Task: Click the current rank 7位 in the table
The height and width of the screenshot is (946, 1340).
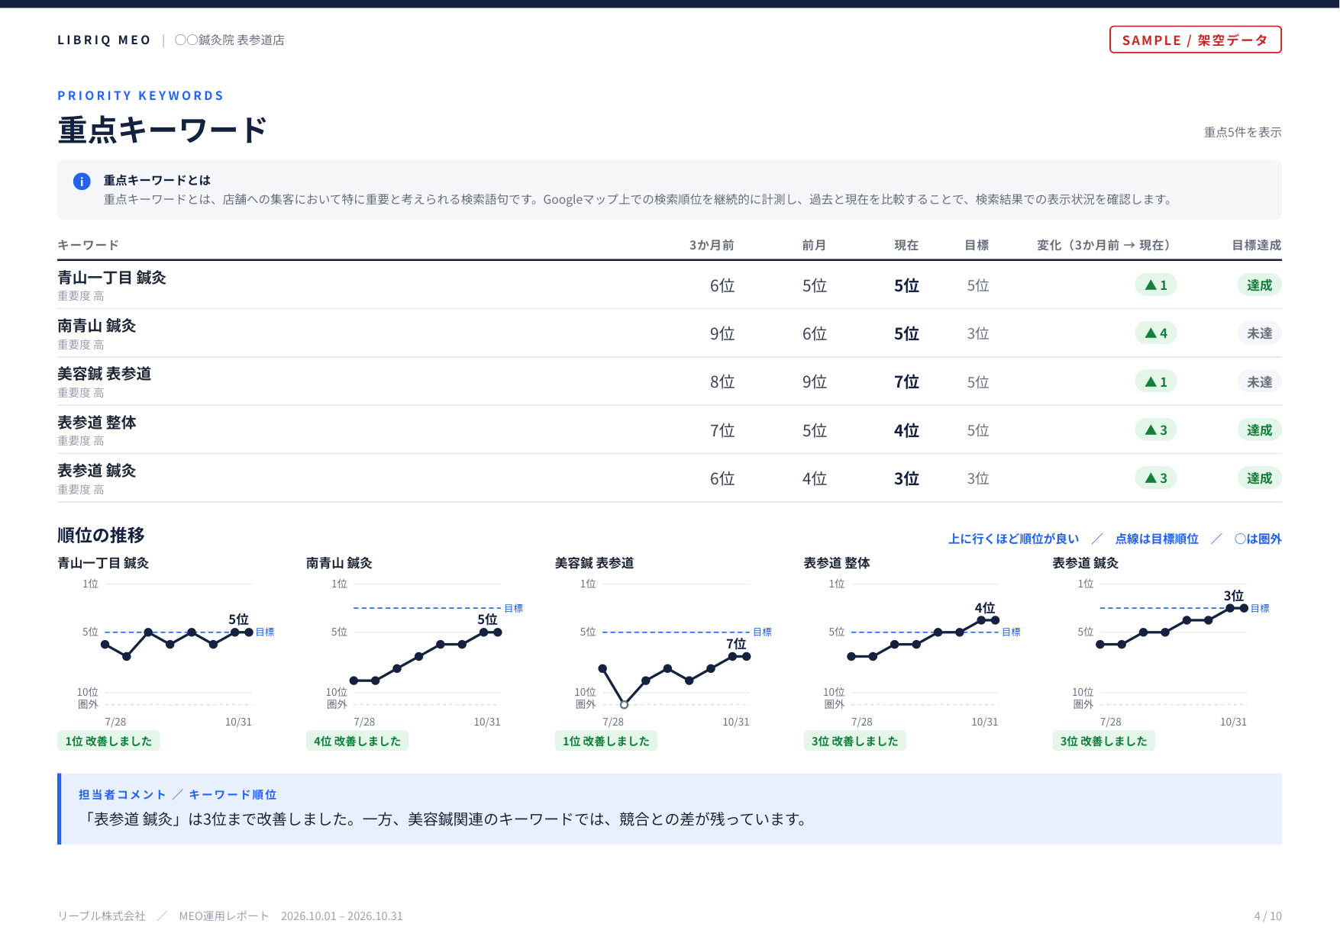Action: [x=906, y=382]
